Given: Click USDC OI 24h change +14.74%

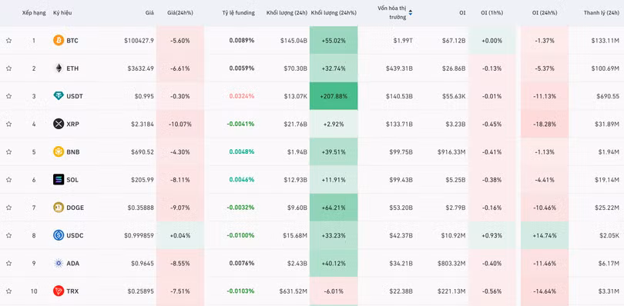Looking at the screenshot, I should coord(545,234).
